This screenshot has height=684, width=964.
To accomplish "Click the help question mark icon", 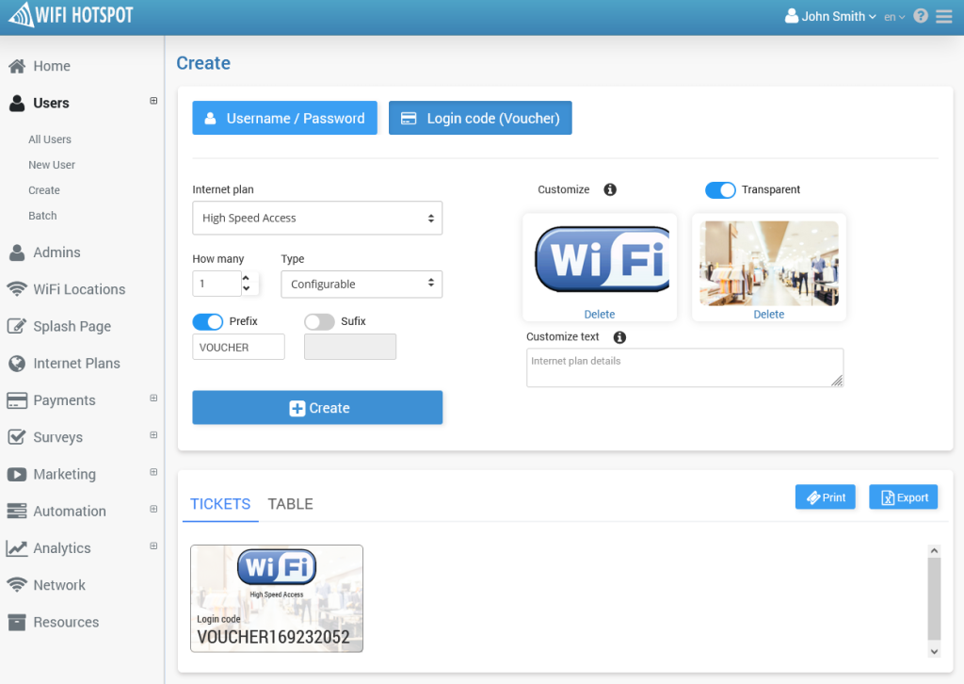I will 921,16.
